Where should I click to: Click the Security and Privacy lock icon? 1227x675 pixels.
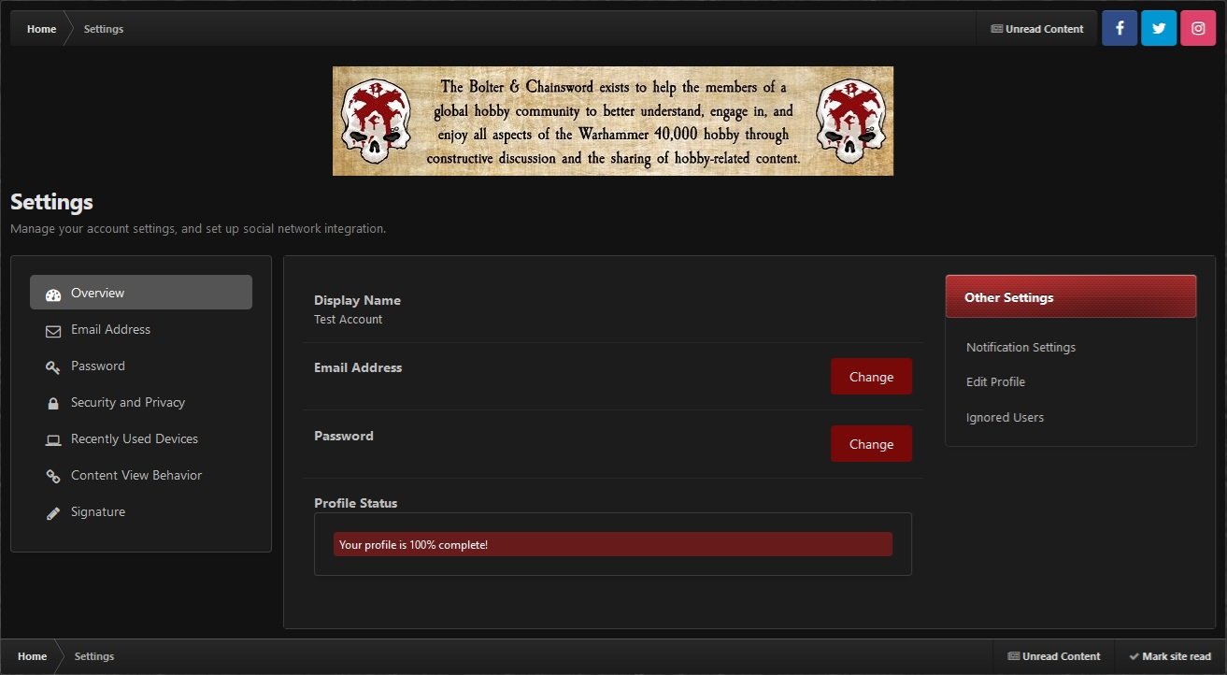coord(53,403)
